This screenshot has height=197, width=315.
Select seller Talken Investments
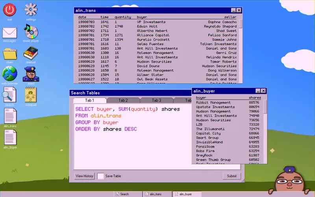tap(219, 44)
